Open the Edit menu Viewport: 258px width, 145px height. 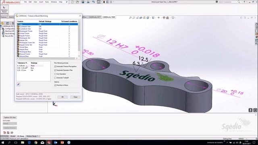pyautogui.click(x=30, y=2)
